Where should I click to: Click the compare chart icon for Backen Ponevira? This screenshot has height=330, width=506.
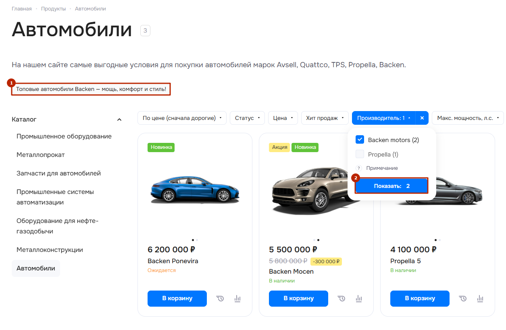click(x=237, y=298)
